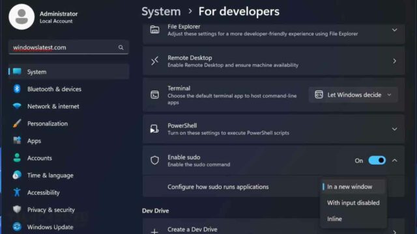
Task: Open Windows Update settings
Action: (x=69, y=227)
